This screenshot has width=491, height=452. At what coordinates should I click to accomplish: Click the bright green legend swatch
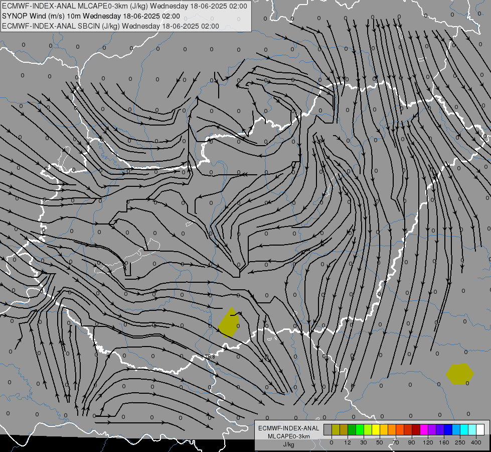[360, 429]
